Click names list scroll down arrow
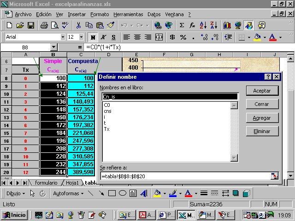This screenshot has height=221, width=295. tap(234, 158)
